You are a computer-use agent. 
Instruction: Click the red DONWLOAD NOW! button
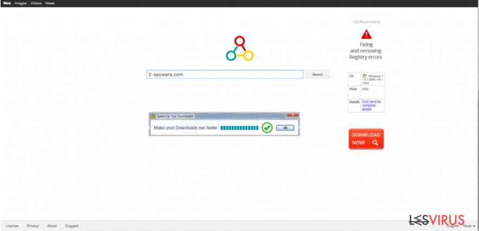pyautogui.click(x=366, y=139)
